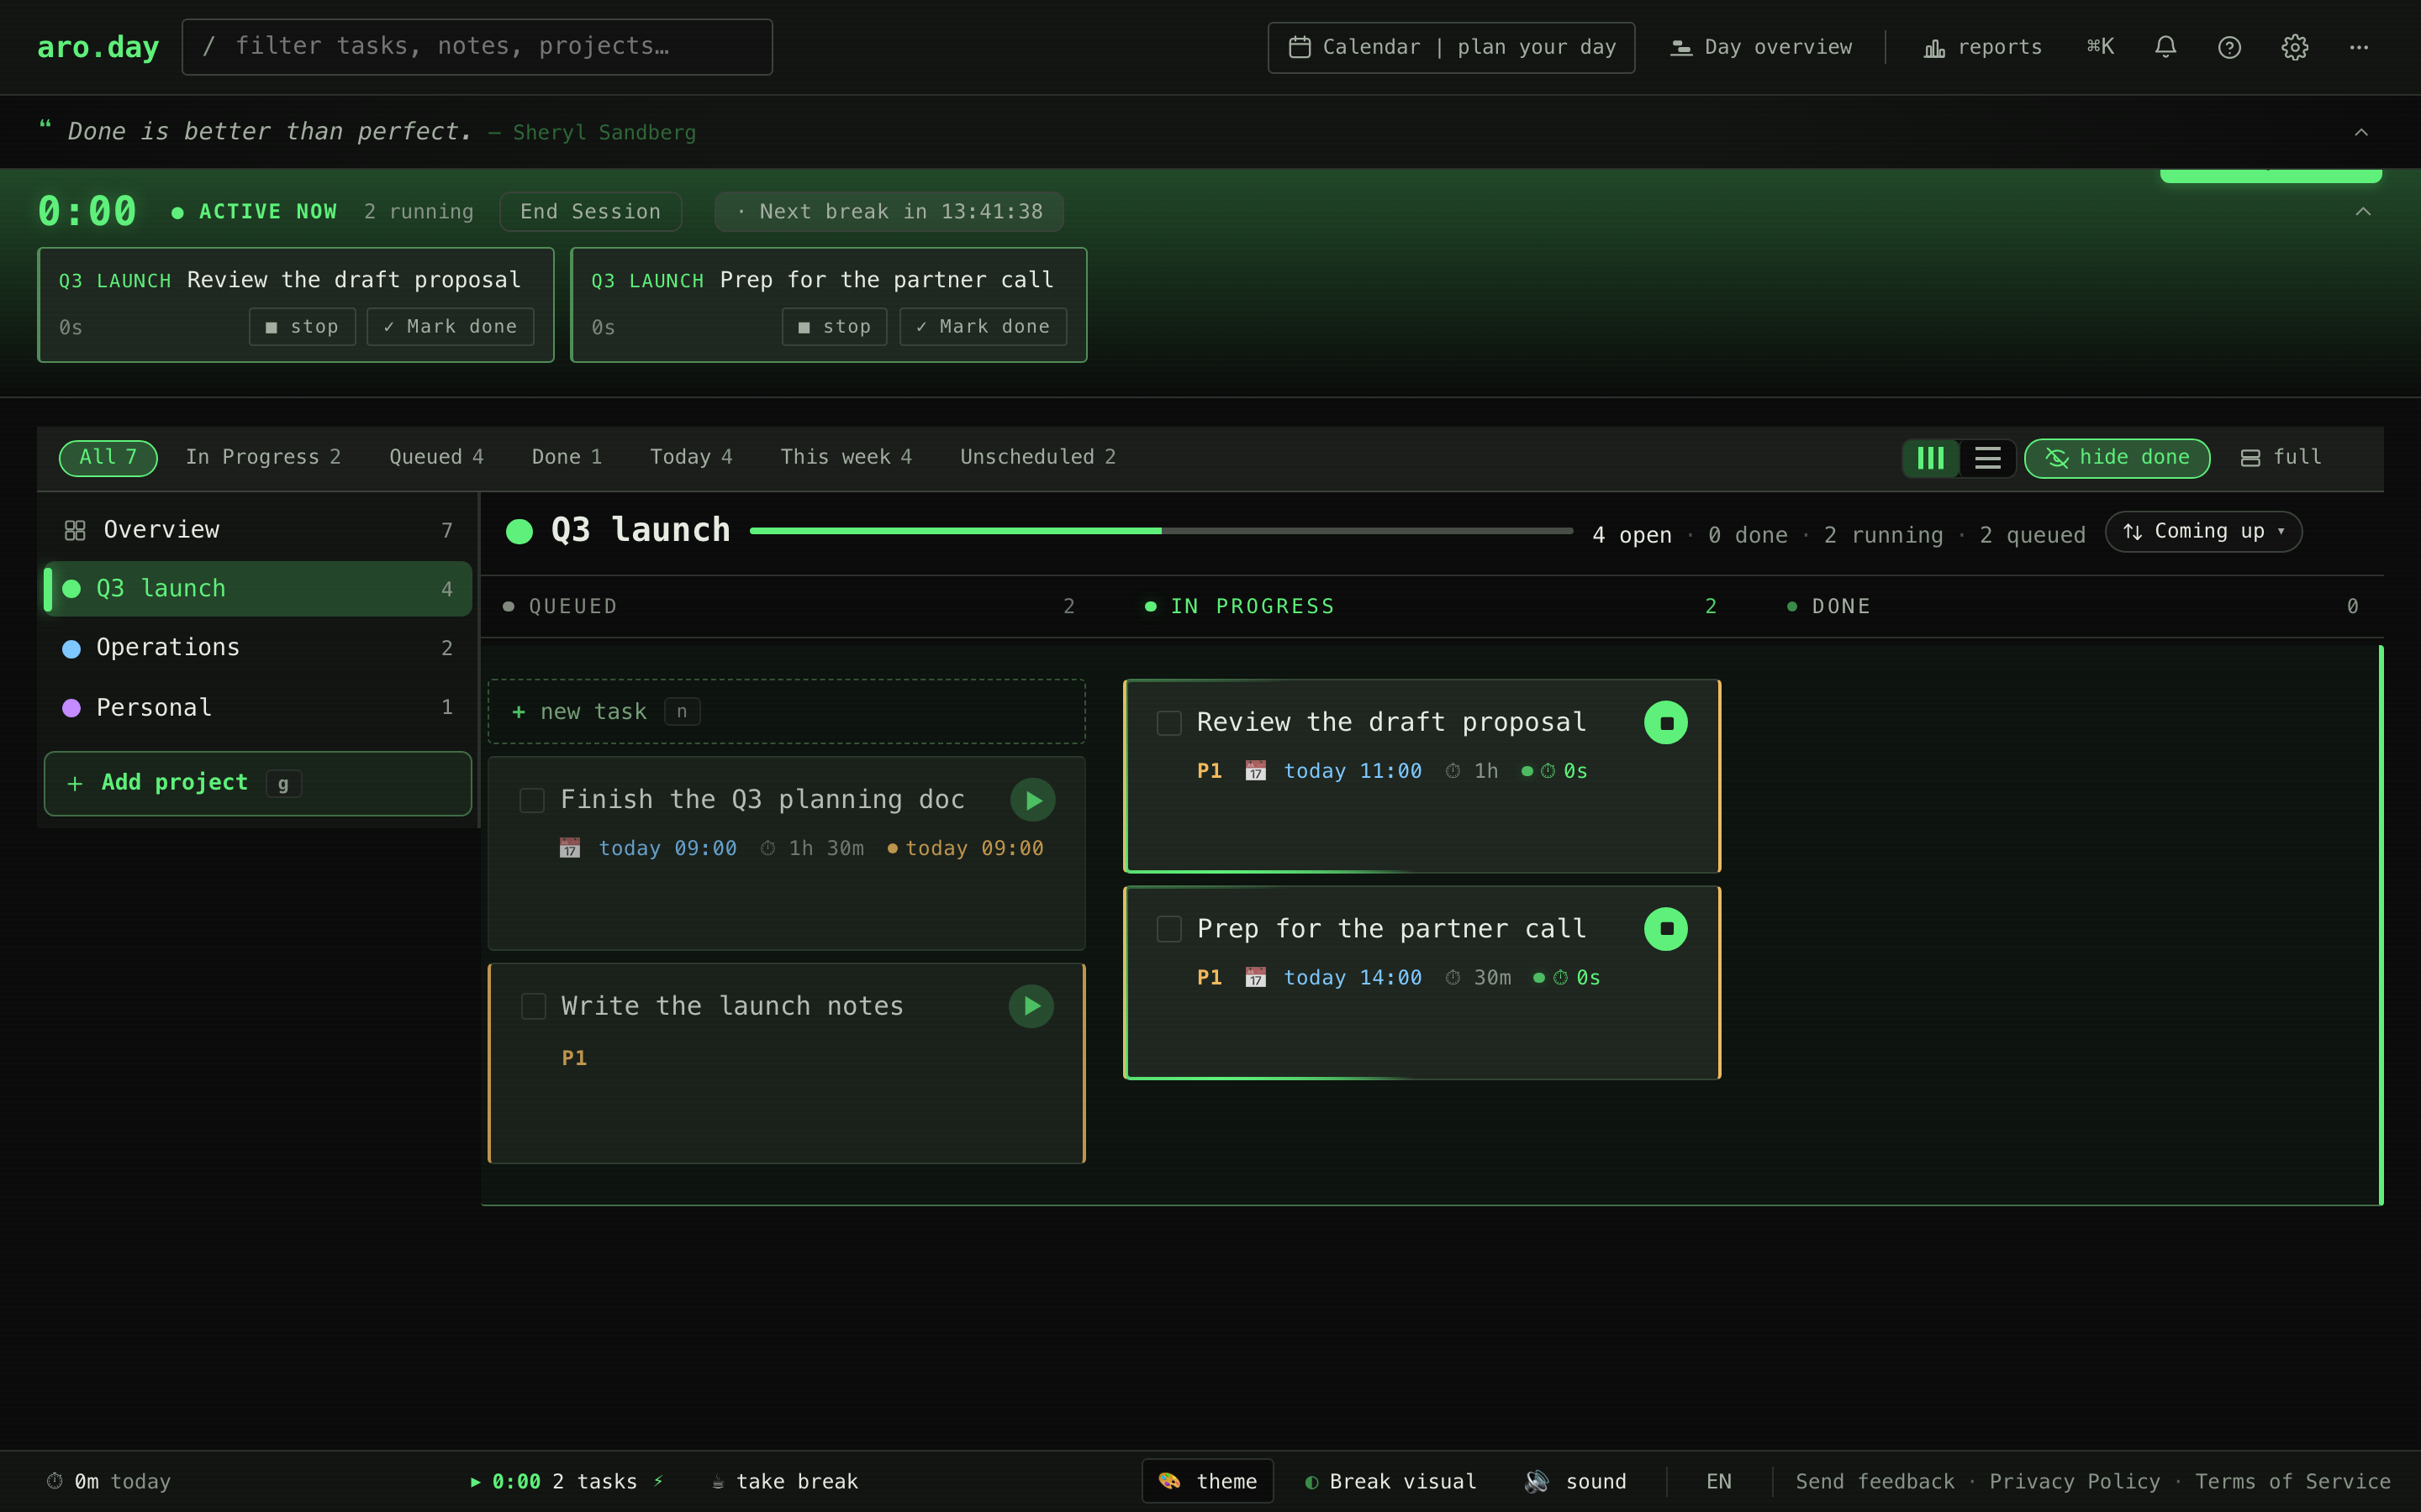Click the aro.day logo
Image resolution: width=2421 pixels, height=1512 pixels.
(x=98, y=47)
